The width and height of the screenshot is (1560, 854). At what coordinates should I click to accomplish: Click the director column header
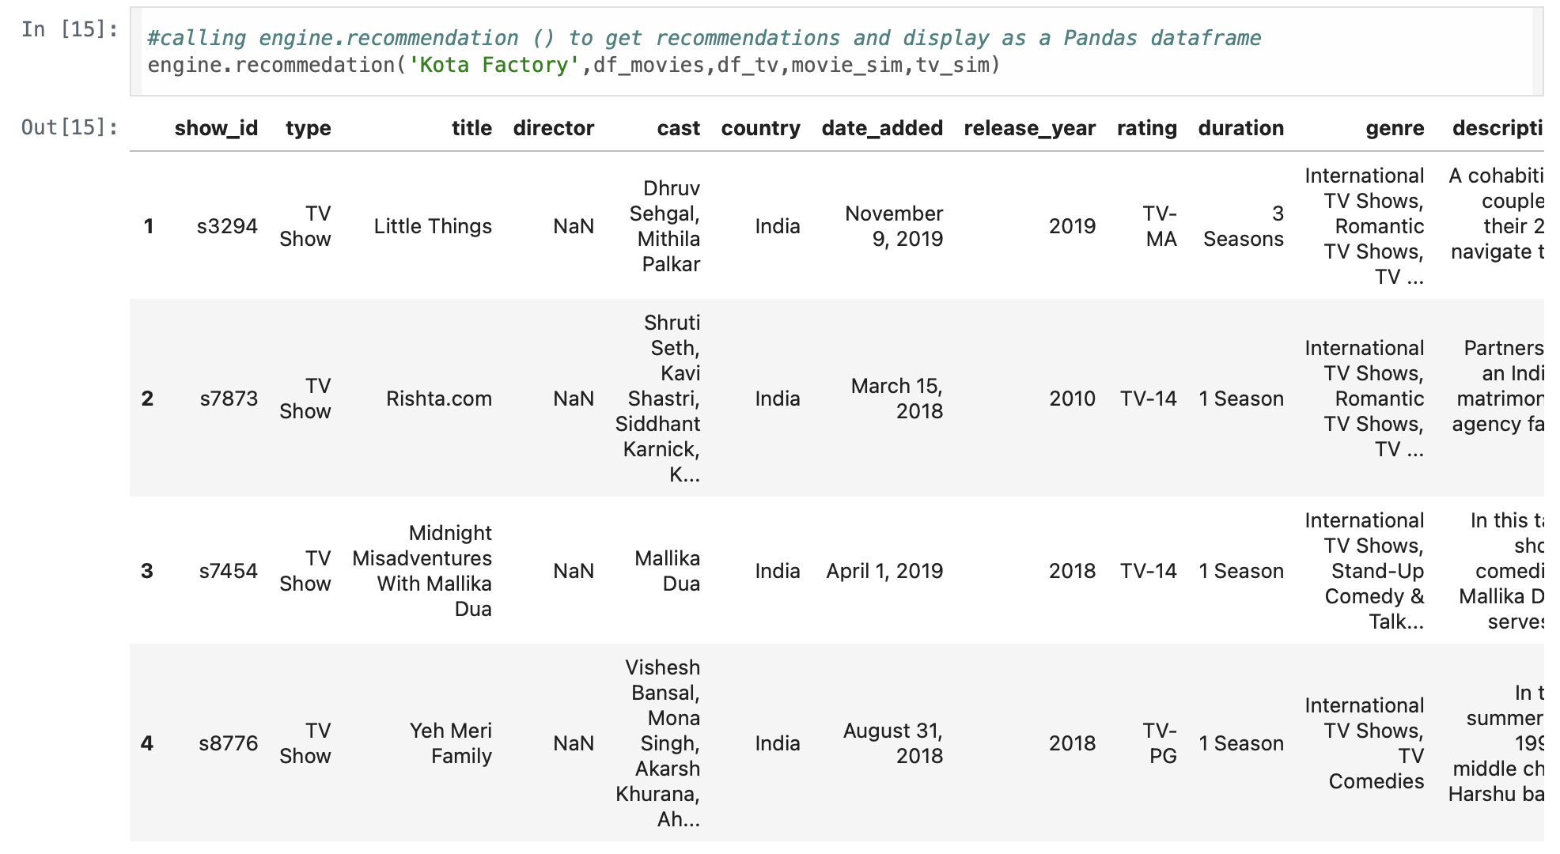click(x=553, y=128)
